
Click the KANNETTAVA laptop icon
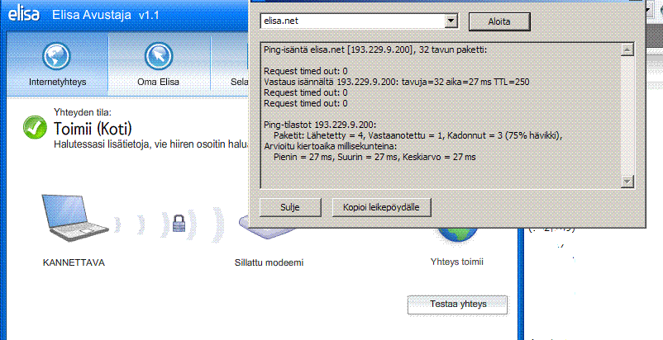(75, 218)
